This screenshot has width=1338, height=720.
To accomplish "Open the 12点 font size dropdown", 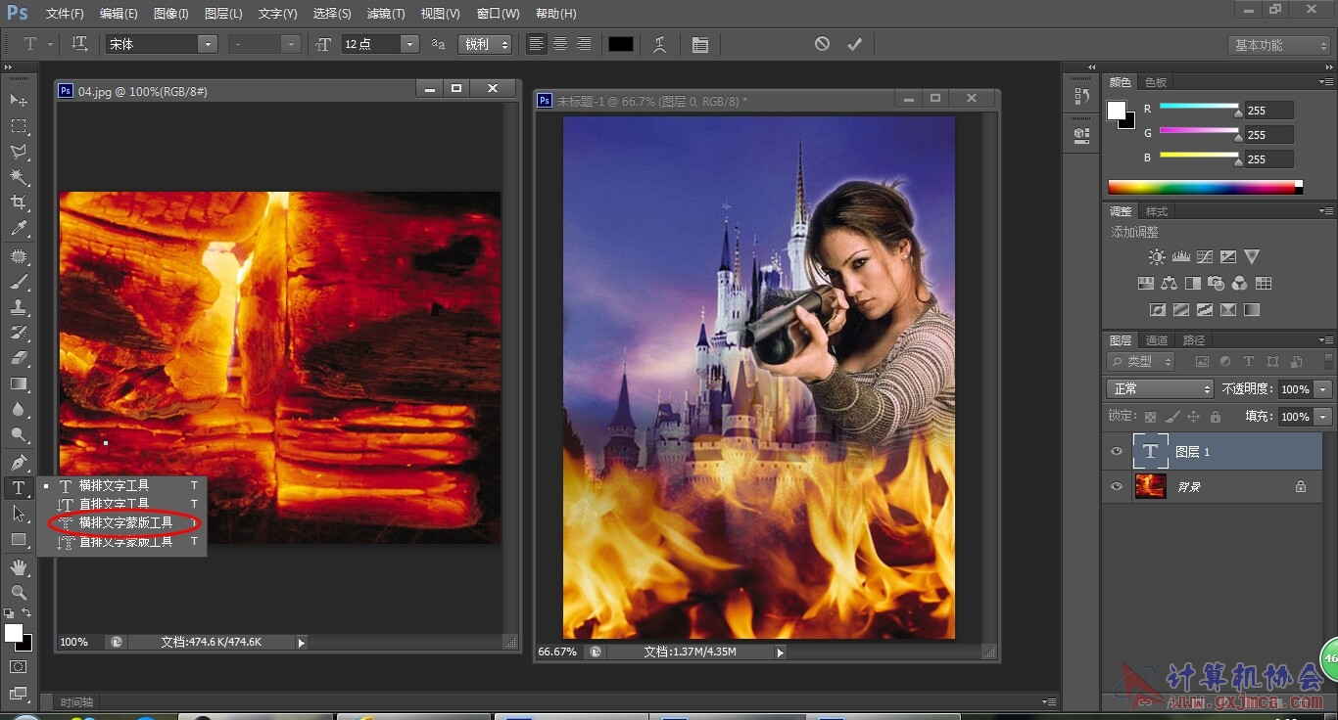I will pyautogui.click(x=410, y=44).
